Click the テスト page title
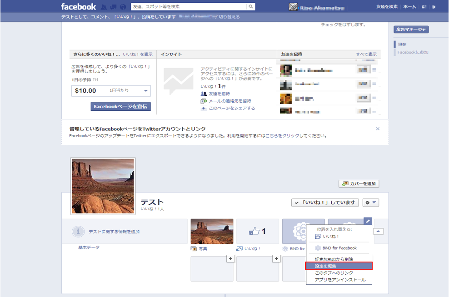 [x=152, y=202]
